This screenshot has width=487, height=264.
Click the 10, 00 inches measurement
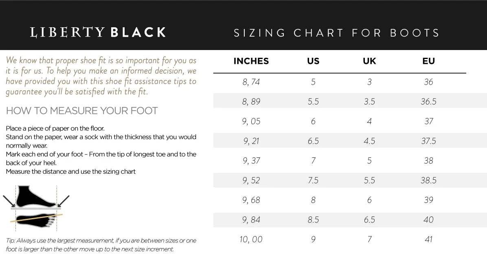(x=251, y=239)
